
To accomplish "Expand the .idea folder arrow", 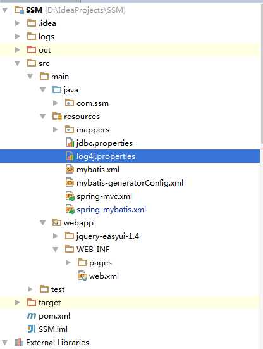I will click(17, 23).
